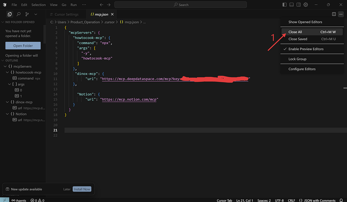Choose Show Opened Editors
Viewport: 347px width, 202px height.
click(x=312, y=22)
